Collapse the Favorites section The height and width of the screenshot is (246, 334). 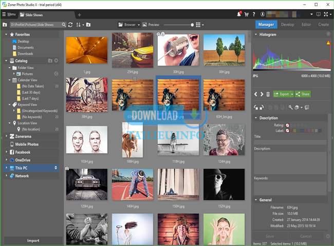pyautogui.click(x=6, y=34)
